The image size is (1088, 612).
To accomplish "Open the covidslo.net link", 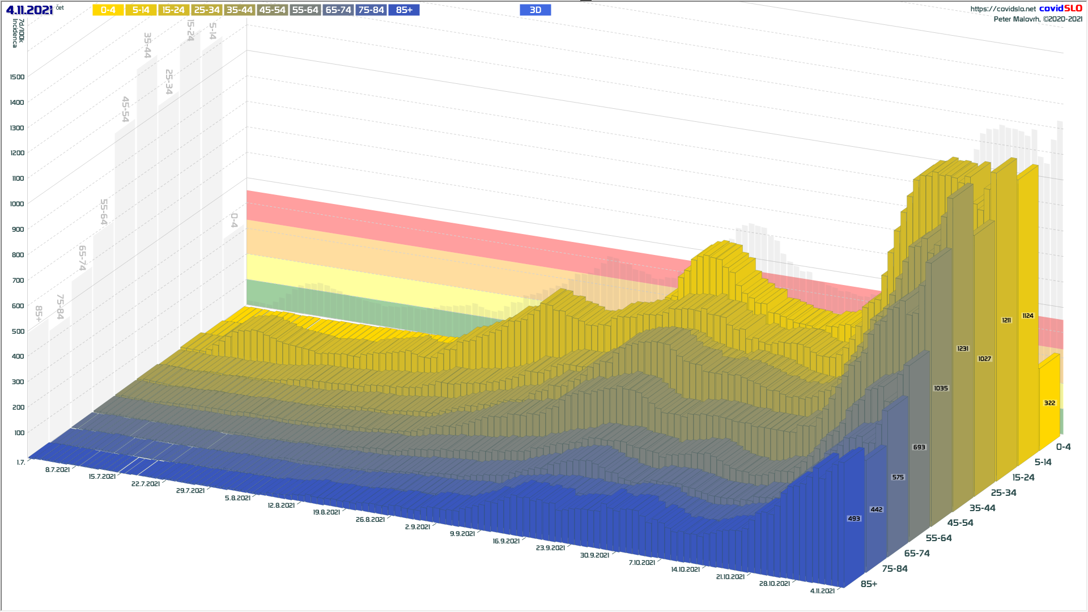I will pyautogui.click(x=1002, y=9).
